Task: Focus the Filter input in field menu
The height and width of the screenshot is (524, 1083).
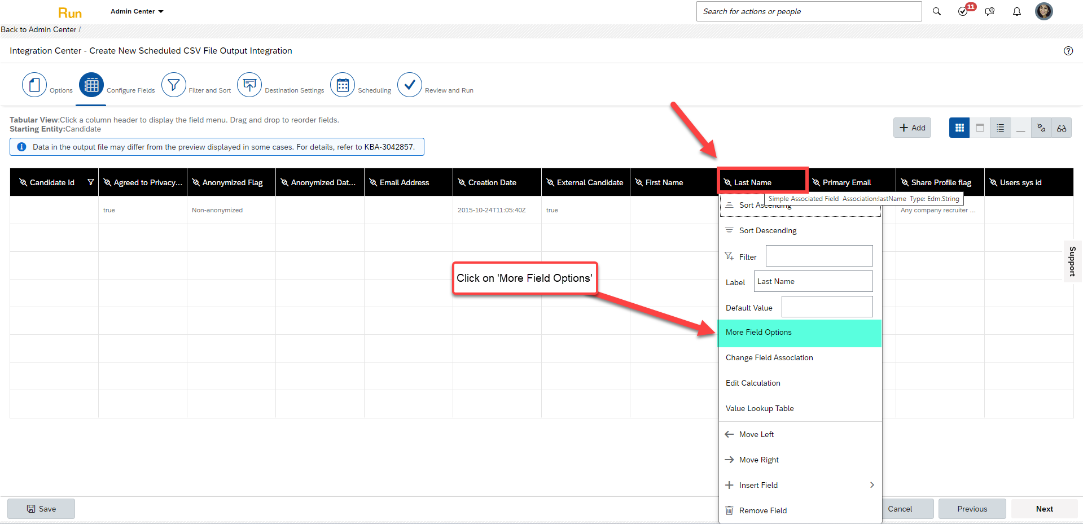Action: 819,256
